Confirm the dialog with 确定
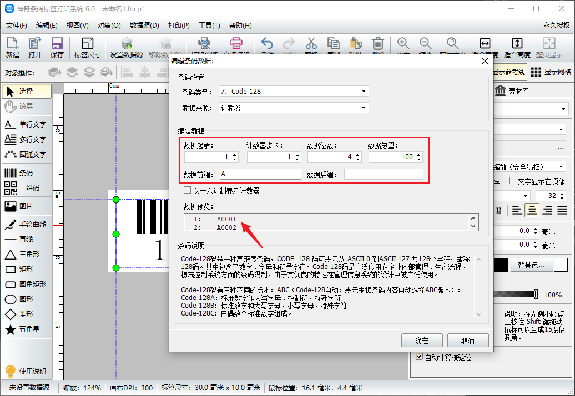 click(x=422, y=341)
